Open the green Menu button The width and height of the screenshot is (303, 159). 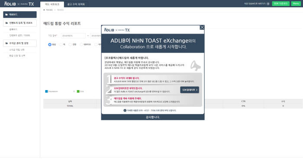pyautogui.click(x=296, y=3)
